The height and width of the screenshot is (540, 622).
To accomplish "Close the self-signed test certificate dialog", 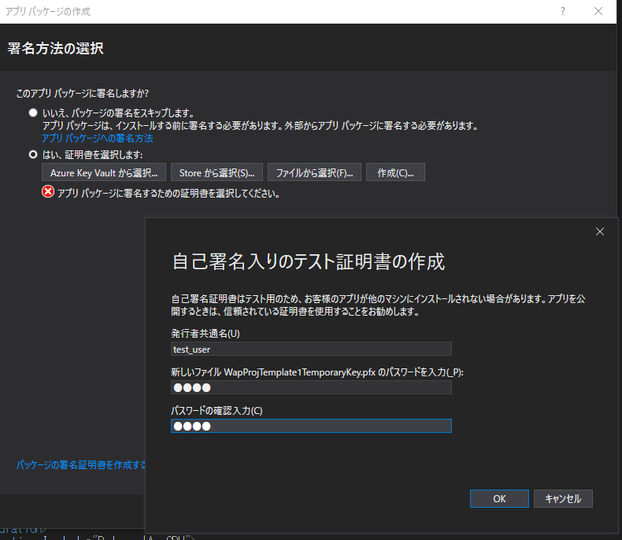I will coord(600,231).
